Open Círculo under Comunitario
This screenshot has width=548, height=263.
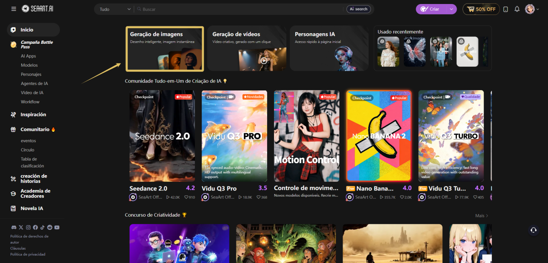[27, 150]
